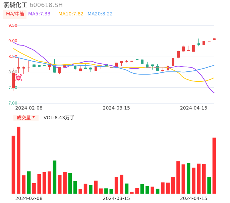The height and width of the screenshot is (203, 230).
Task: Click the VOL:8.43万手 volume readout
Action: coord(59,118)
